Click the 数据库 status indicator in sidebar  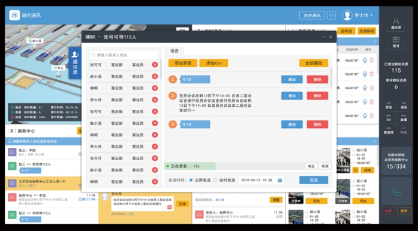pyautogui.click(x=389, y=130)
